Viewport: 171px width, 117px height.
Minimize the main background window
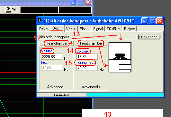click(x=73, y=2)
